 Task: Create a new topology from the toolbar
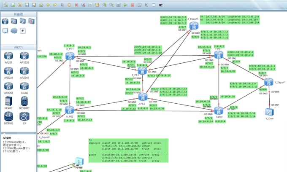(x=5, y=5)
